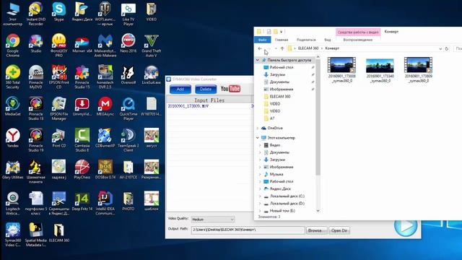This screenshot has height=260, width=462.
Task: Open the Файл tab in Explorer
Action: tap(262, 40)
